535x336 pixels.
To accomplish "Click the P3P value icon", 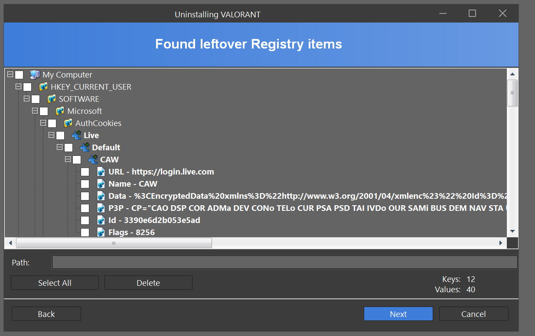I will 101,208.
